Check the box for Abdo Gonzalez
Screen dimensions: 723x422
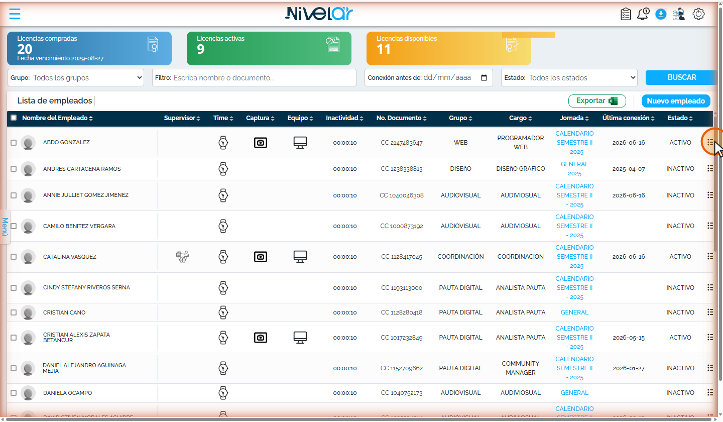[x=14, y=143]
